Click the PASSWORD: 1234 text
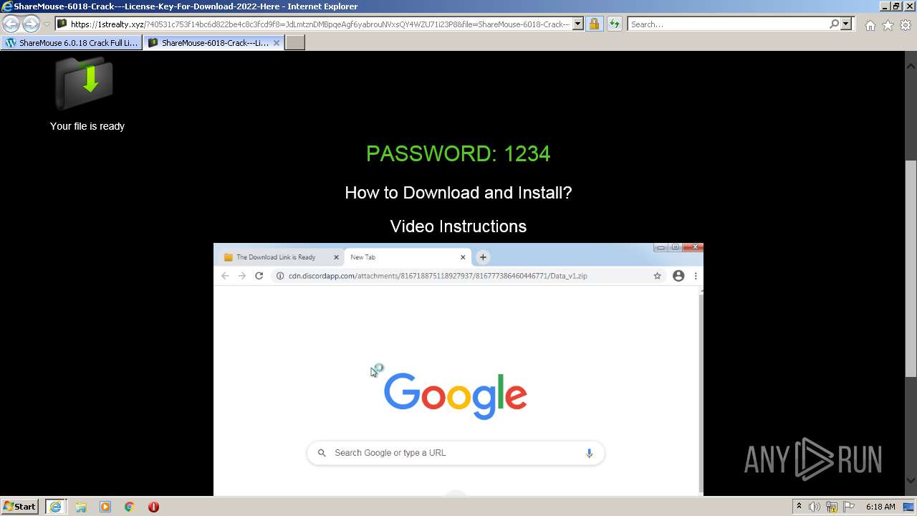Screen dimensions: 917x516 pos(458,153)
